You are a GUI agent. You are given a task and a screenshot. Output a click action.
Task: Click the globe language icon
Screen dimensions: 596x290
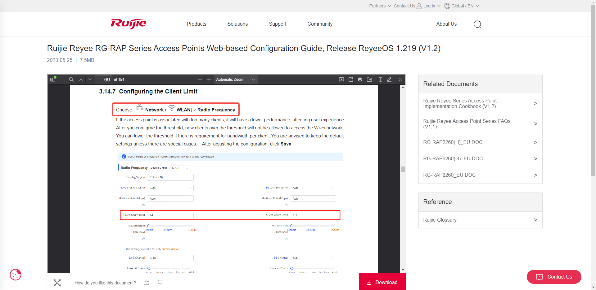(x=447, y=6)
